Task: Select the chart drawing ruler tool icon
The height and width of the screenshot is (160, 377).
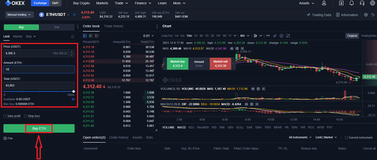Action: (275, 36)
